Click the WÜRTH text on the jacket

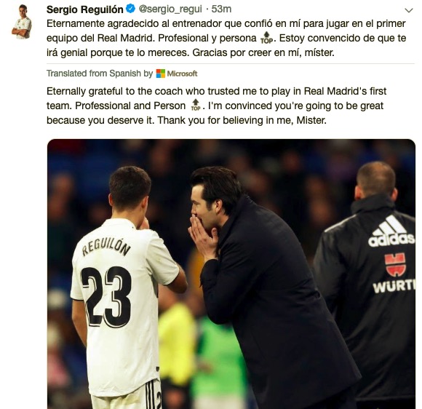(394, 287)
